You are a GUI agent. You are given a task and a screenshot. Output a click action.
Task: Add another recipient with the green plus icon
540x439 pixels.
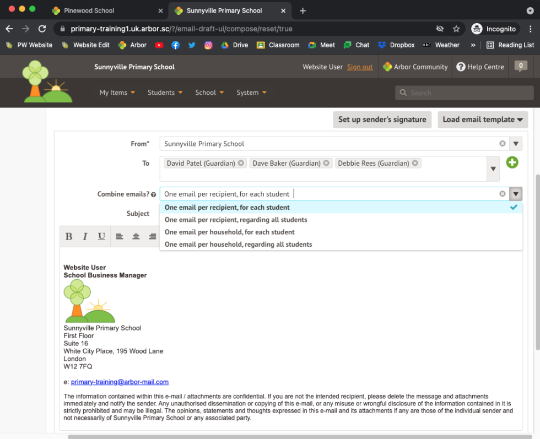(x=512, y=162)
